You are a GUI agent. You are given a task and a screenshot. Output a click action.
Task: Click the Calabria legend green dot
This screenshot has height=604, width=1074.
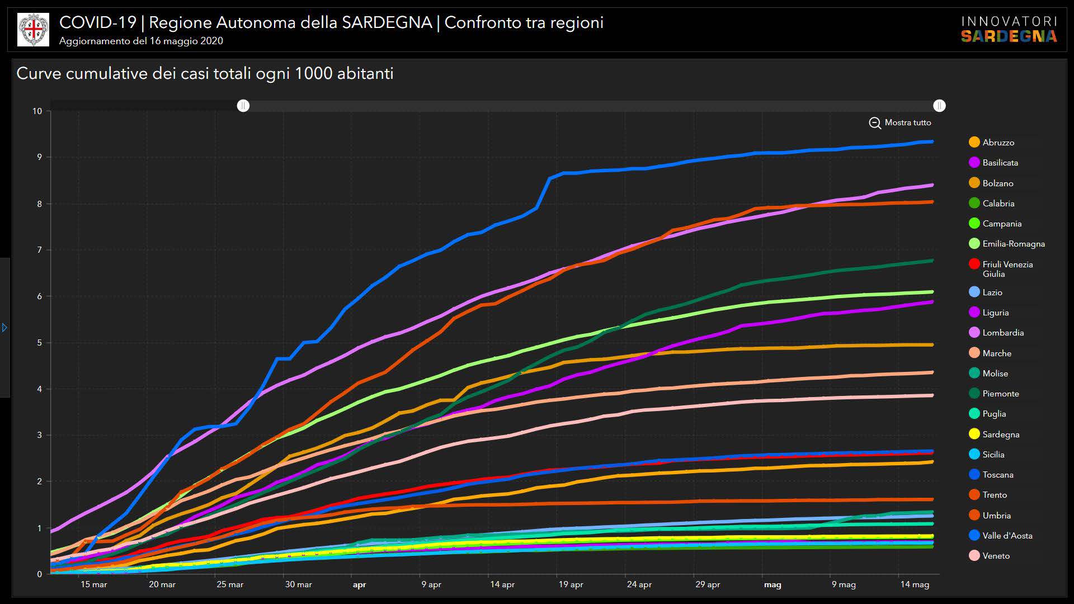pyautogui.click(x=974, y=204)
